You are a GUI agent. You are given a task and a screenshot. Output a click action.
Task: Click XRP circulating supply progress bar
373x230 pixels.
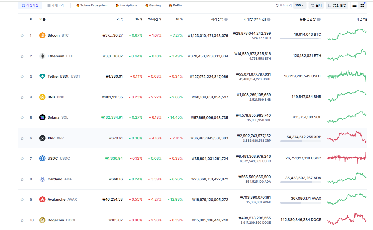(300, 141)
